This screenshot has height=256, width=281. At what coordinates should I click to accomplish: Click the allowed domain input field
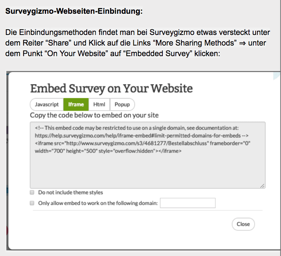click(187, 203)
